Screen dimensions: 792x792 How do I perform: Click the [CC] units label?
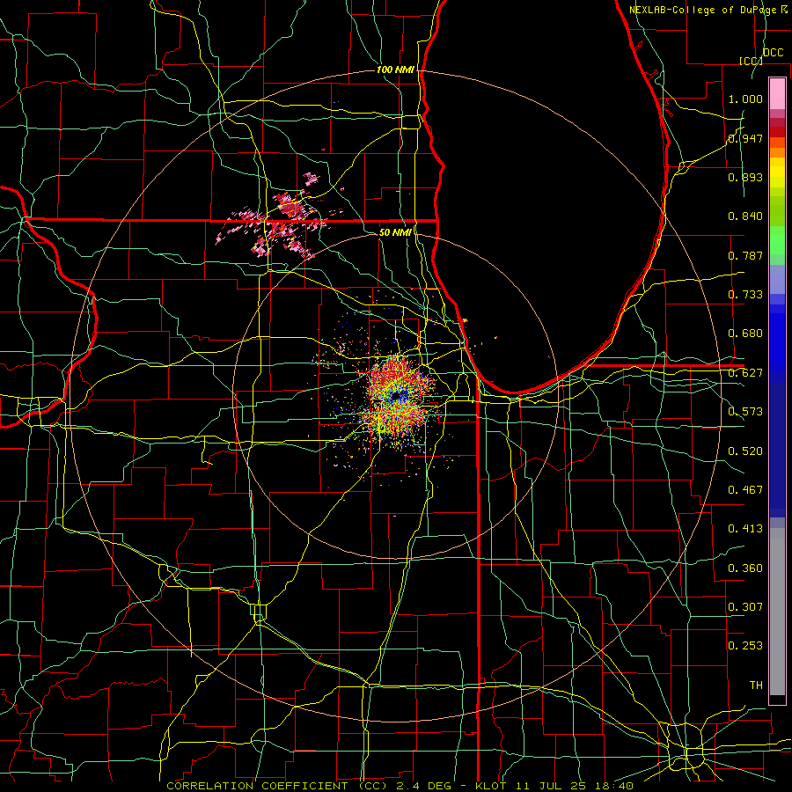(x=752, y=61)
